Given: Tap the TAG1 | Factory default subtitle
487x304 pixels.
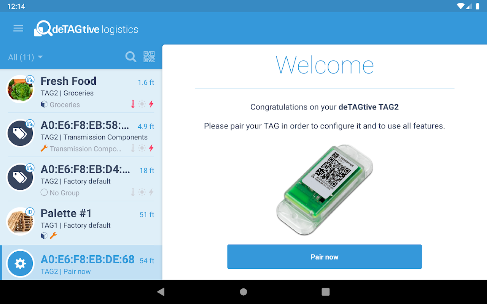Looking at the screenshot, I should click(76, 225).
